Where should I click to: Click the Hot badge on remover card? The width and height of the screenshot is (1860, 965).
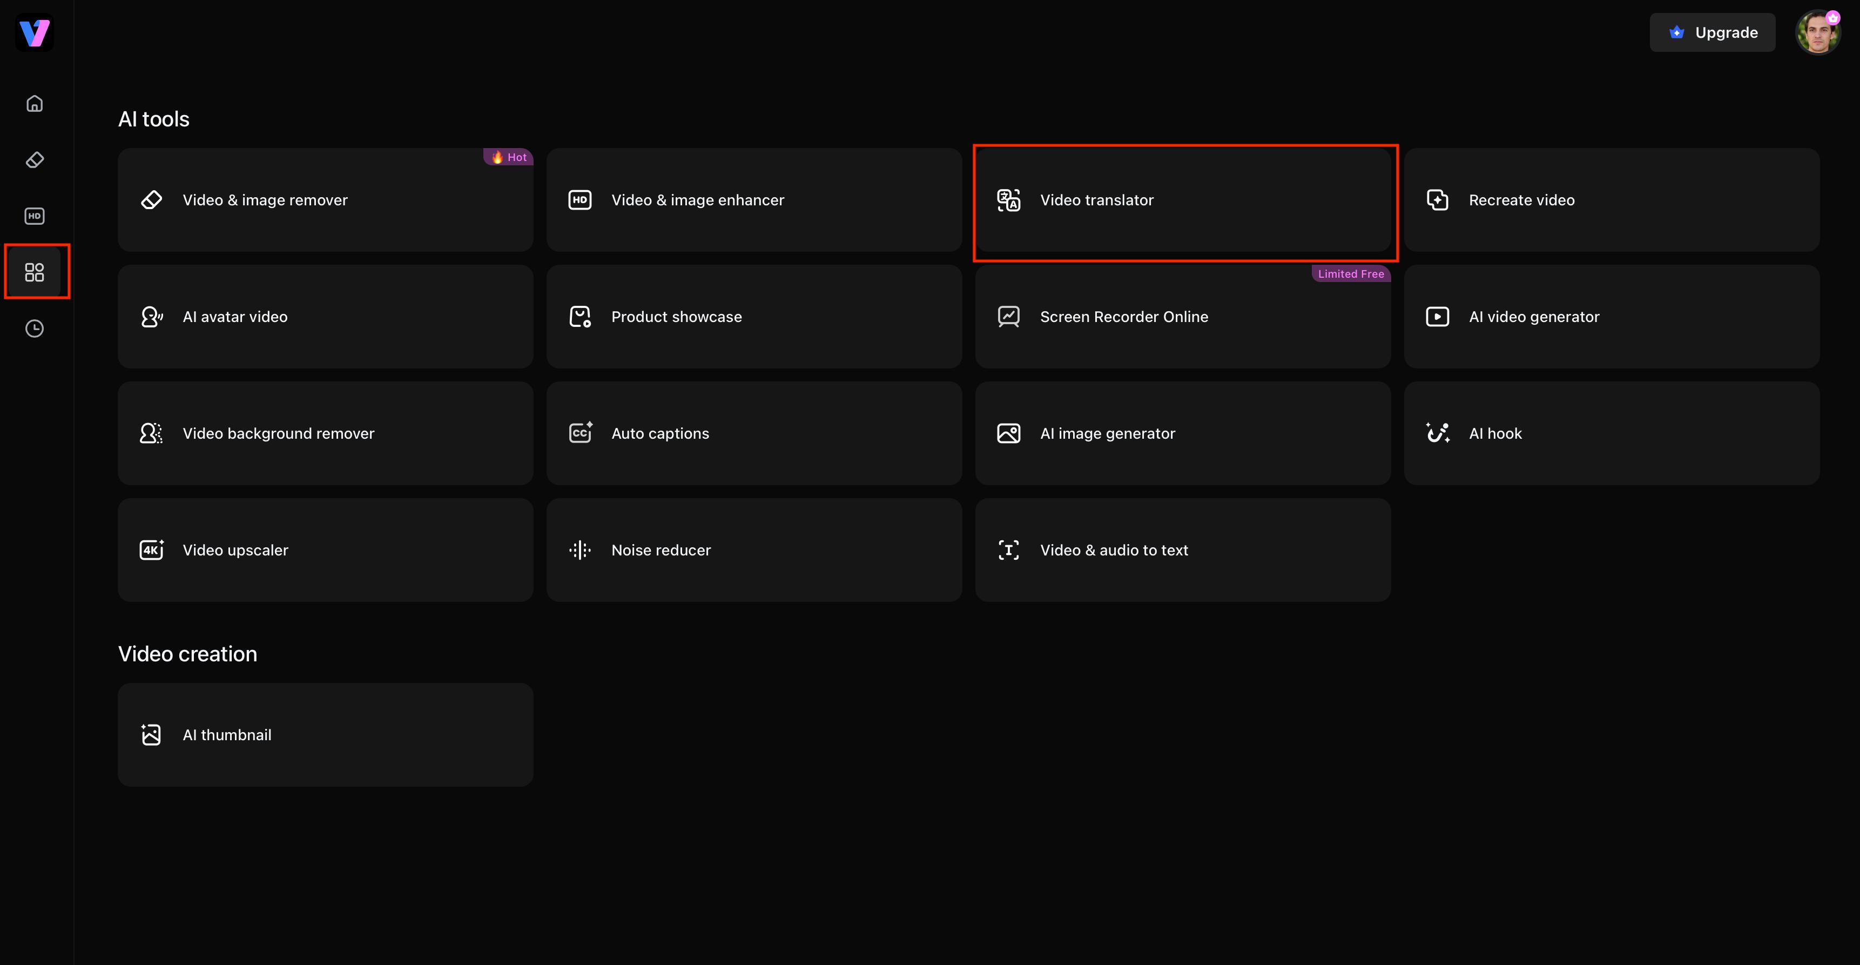click(x=508, y=157)
